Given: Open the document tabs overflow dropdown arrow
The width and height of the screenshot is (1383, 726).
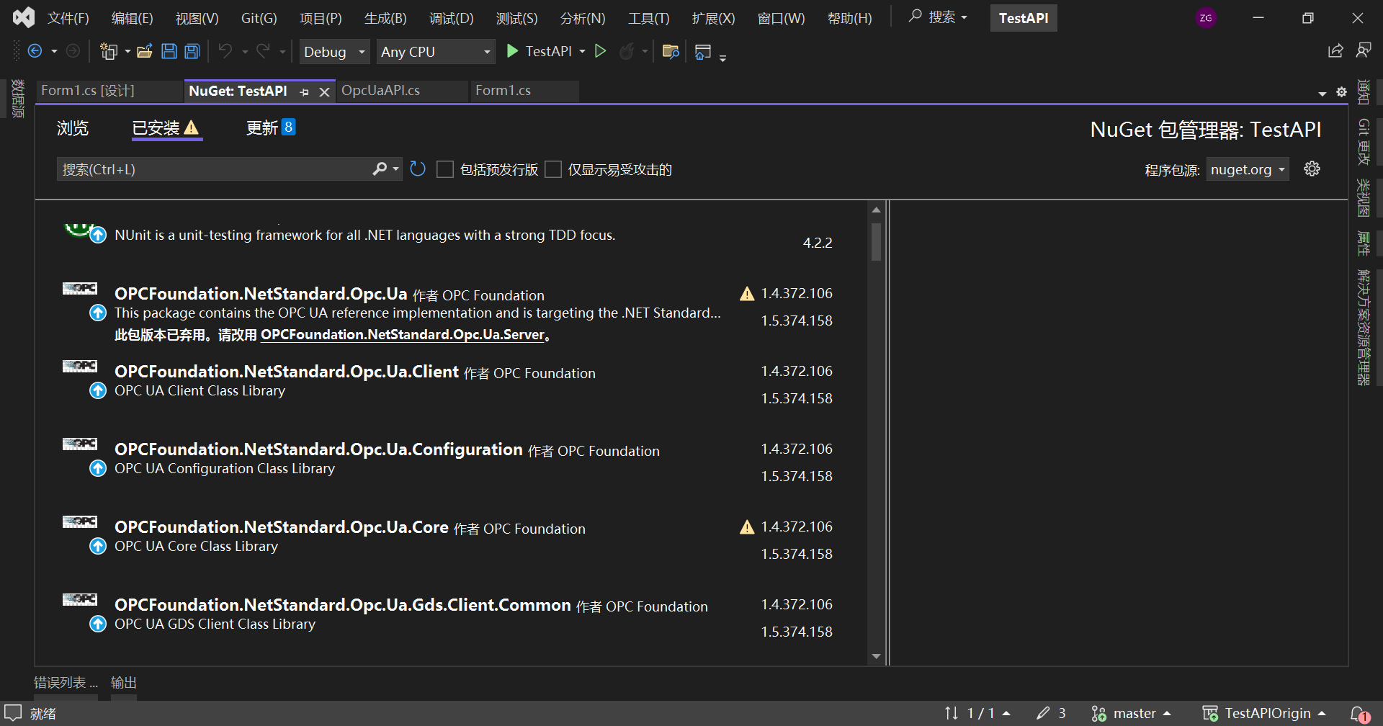Looking at the screenshot, I should pos(1322,94).
